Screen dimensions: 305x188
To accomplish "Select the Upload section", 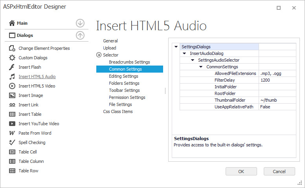I will (x=110, y=48).
